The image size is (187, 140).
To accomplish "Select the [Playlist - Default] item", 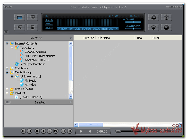I will point(31,97).
